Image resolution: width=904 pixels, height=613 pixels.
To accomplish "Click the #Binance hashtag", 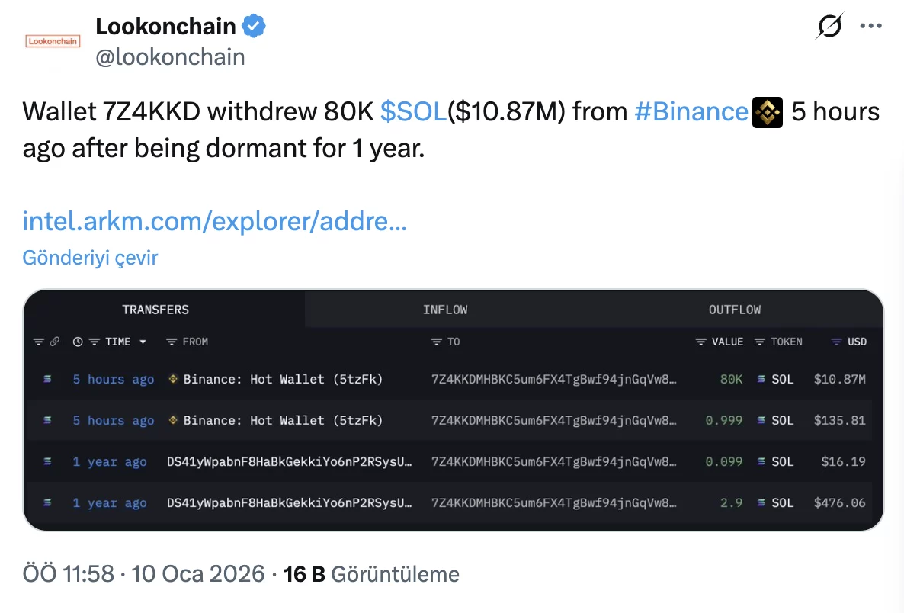I will click(x=691, y=112).
